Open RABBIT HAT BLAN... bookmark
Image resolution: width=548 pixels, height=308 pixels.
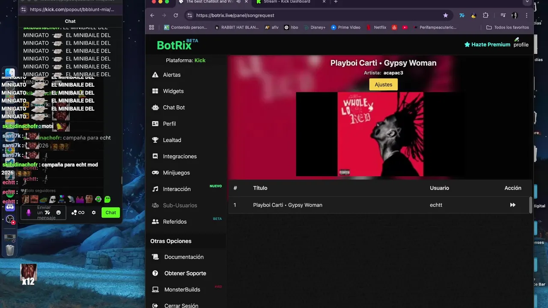(237, 27)
